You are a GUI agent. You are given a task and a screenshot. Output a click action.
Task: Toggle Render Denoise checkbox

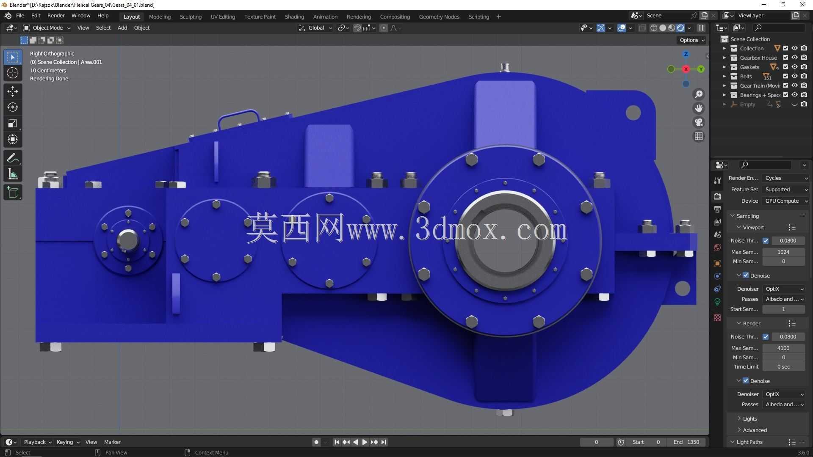pyautogui.click(x=746, y=381)
